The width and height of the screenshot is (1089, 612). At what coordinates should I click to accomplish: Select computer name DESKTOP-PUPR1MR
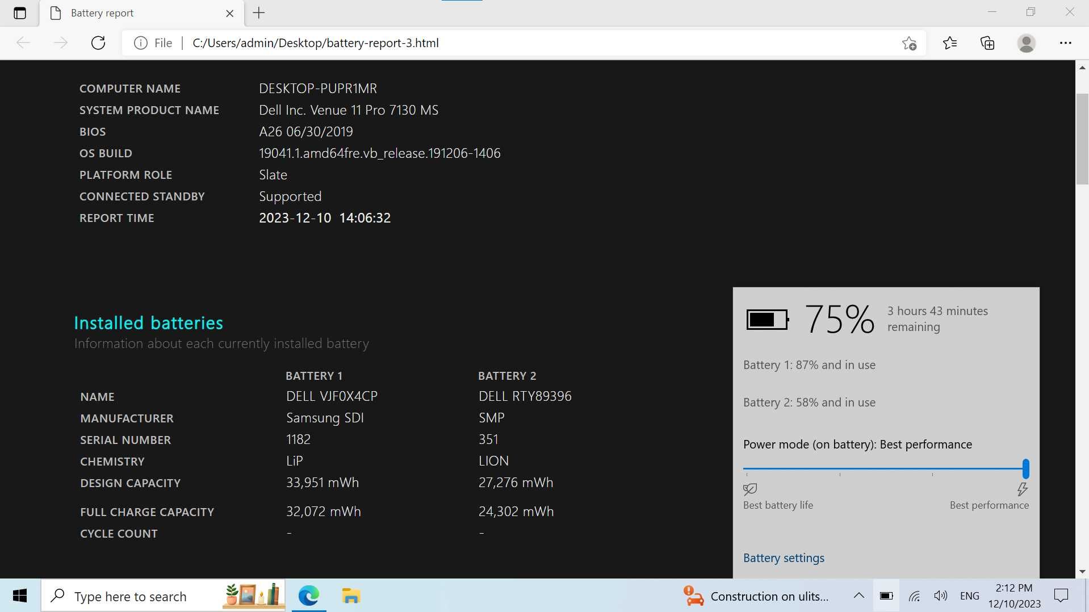coord(318,89)
